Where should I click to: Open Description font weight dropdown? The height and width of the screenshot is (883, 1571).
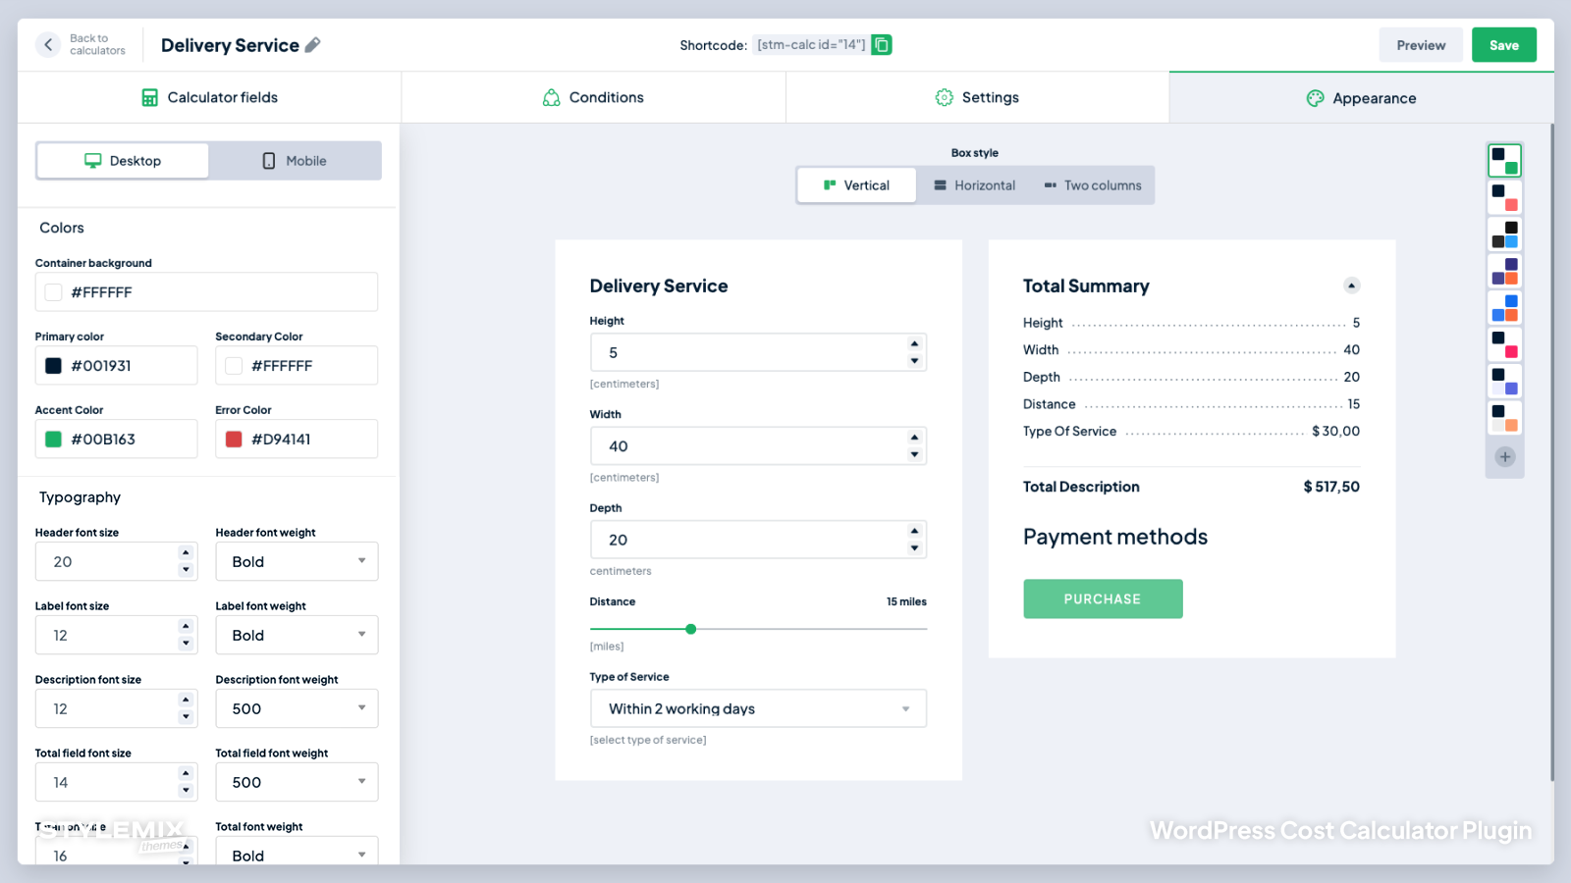pos(297,708)
